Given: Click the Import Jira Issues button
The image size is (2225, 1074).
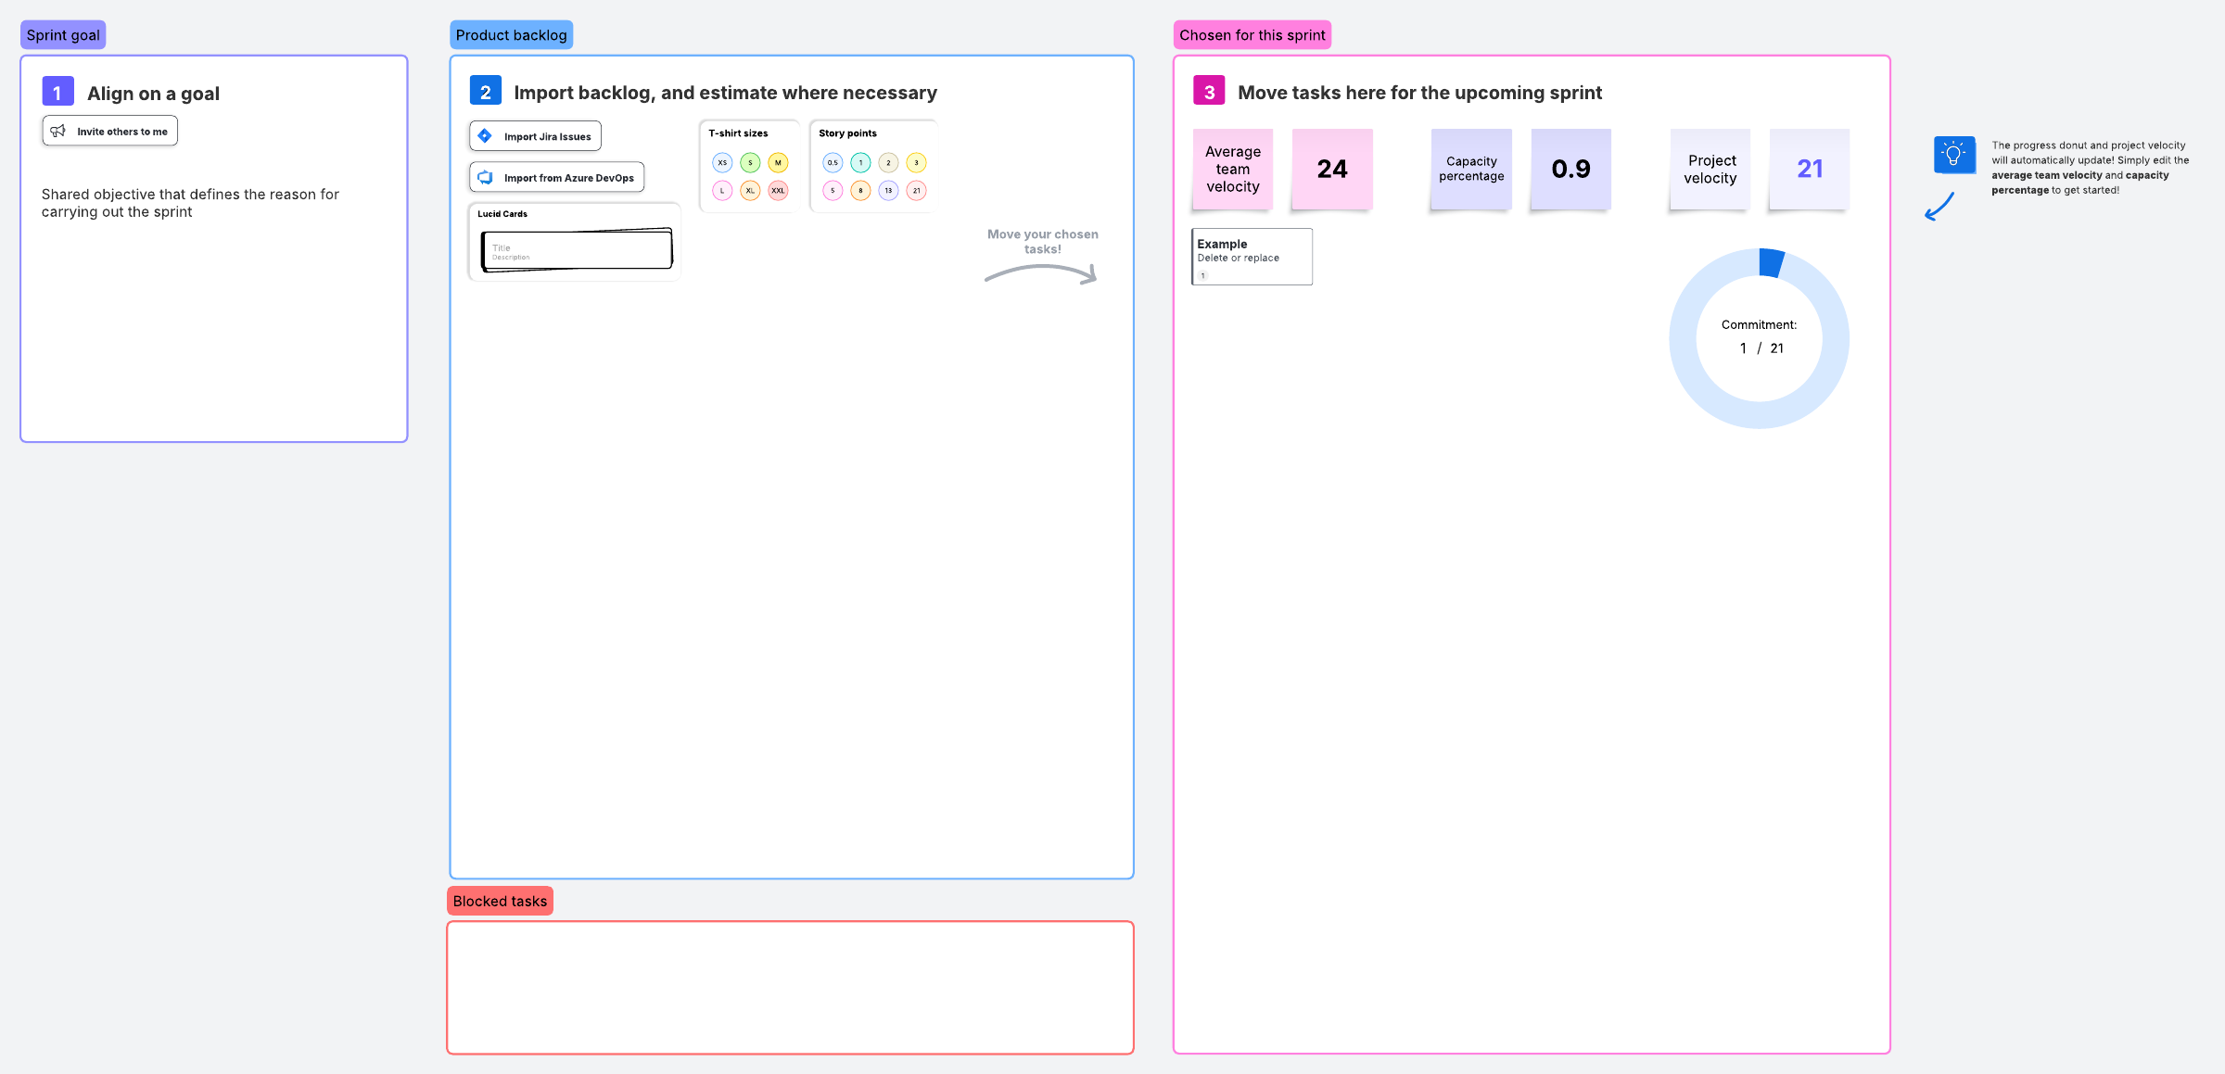Looking at the screenshot, I should [535, 136].
